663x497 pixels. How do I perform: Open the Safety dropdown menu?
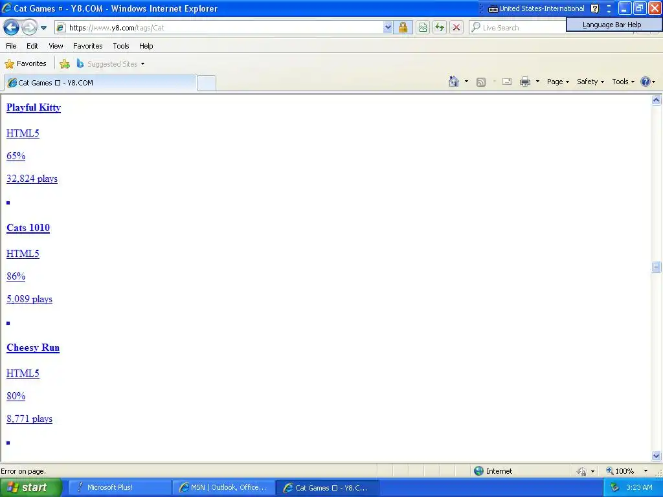point(590,82)
